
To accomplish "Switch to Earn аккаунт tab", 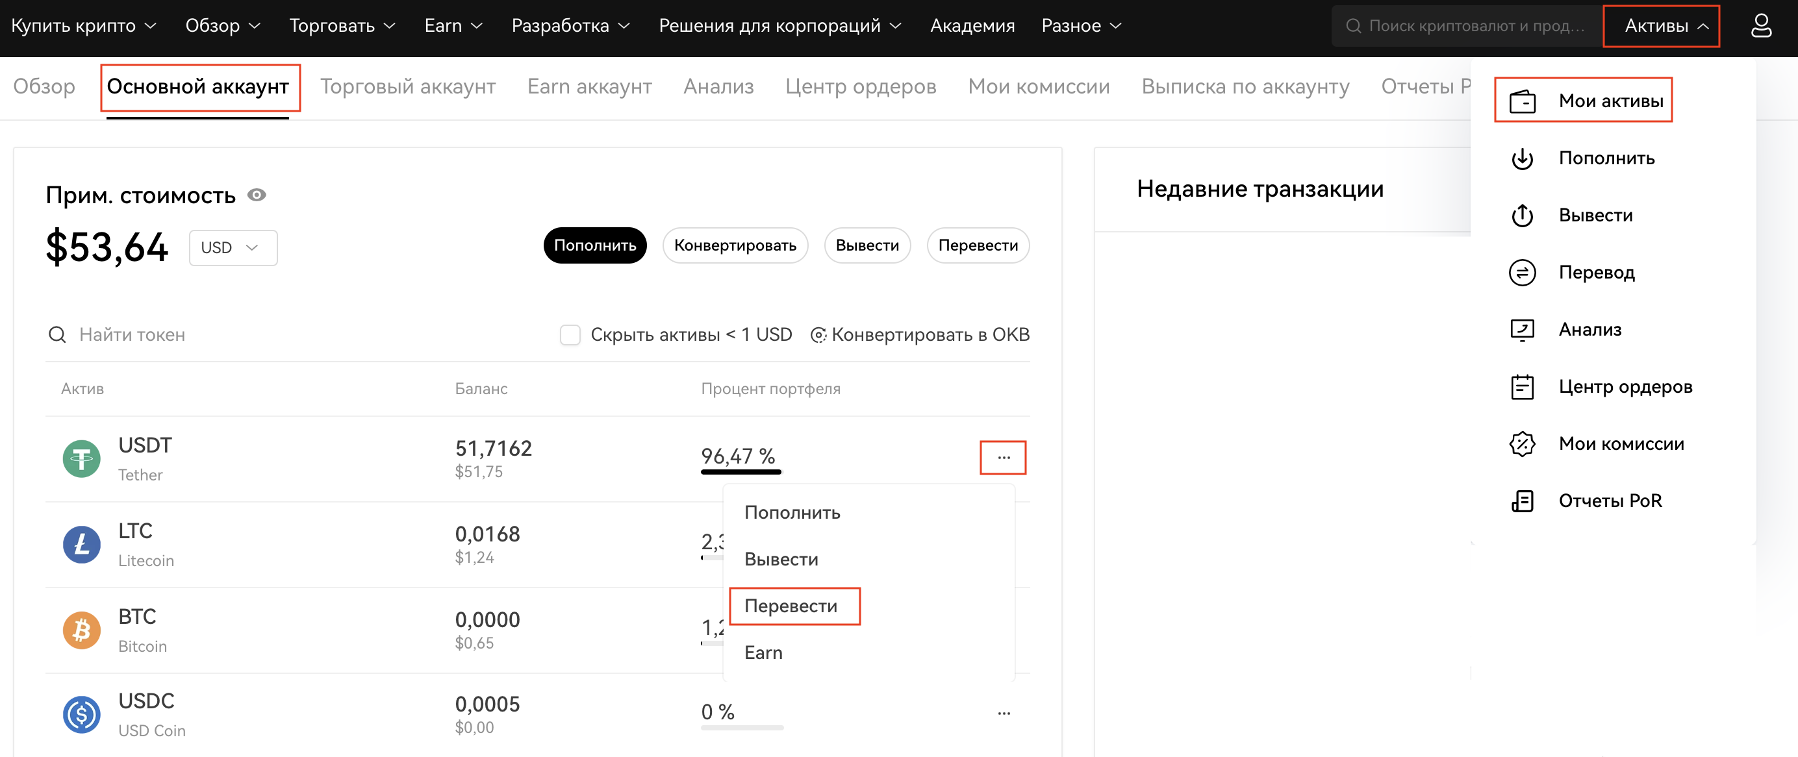I will pos(589,86).
